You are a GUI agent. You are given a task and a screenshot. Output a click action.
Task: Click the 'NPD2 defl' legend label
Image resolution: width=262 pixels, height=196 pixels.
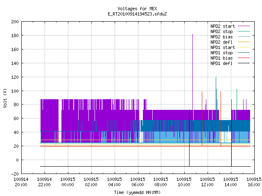tap(221, 42)
